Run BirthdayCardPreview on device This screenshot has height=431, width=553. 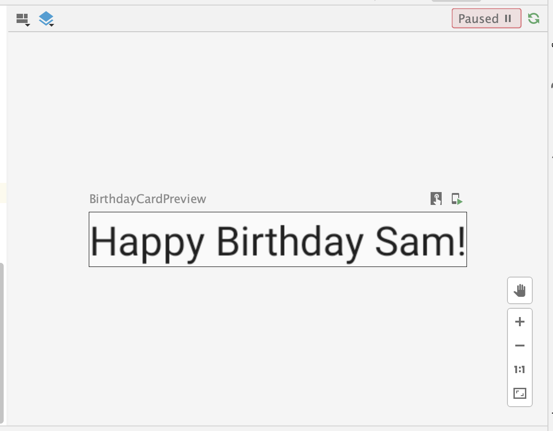tap(456, 198)
